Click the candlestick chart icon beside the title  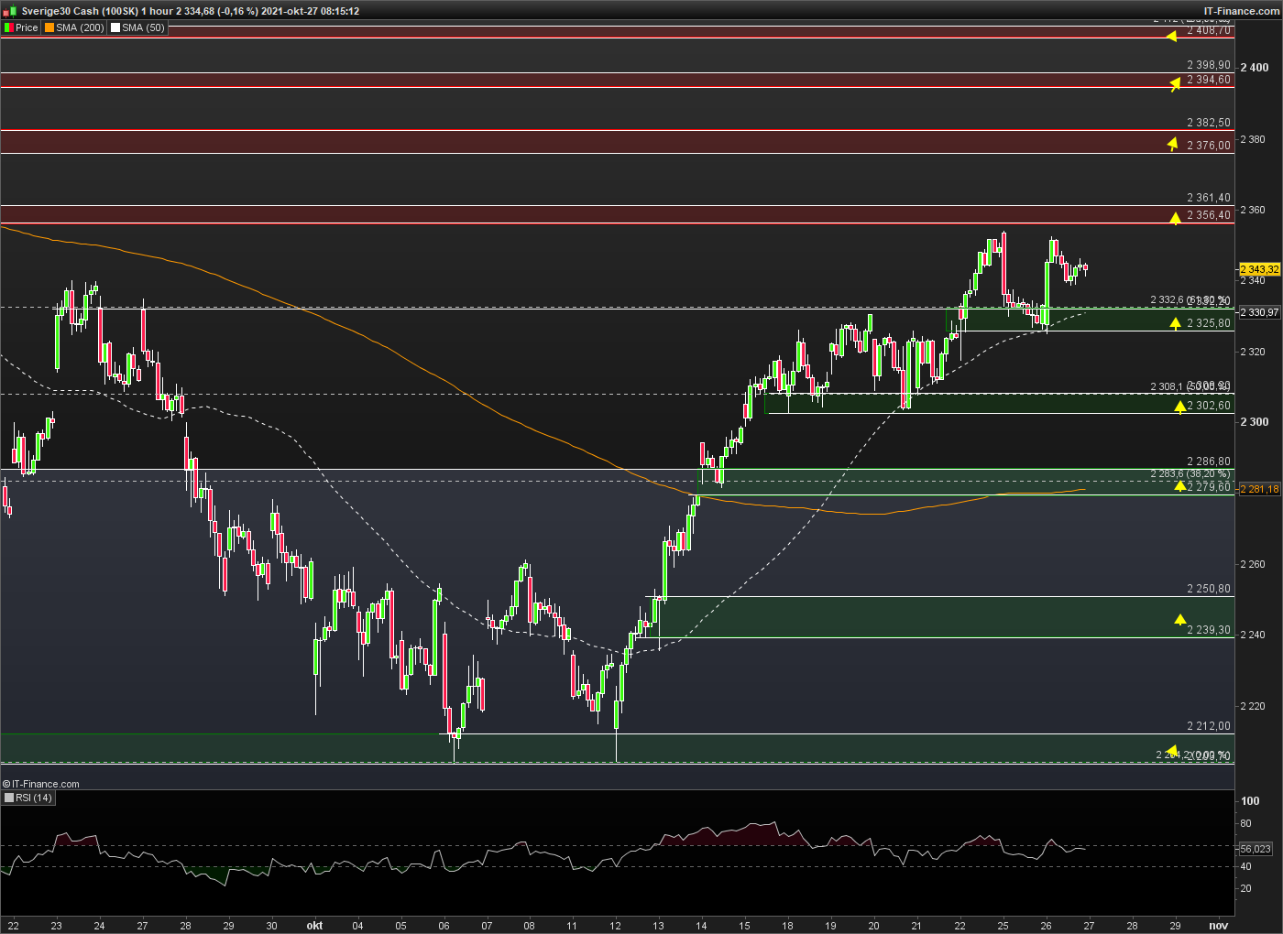(11, 11)
